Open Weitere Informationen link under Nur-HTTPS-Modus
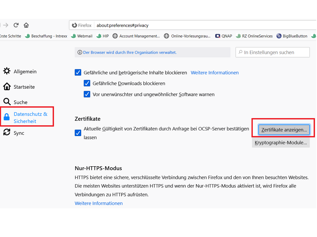 click(99, 203)
